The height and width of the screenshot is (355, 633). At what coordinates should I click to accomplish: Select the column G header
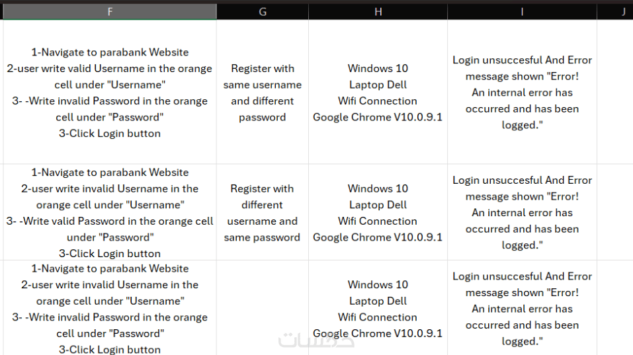[263, 12]
